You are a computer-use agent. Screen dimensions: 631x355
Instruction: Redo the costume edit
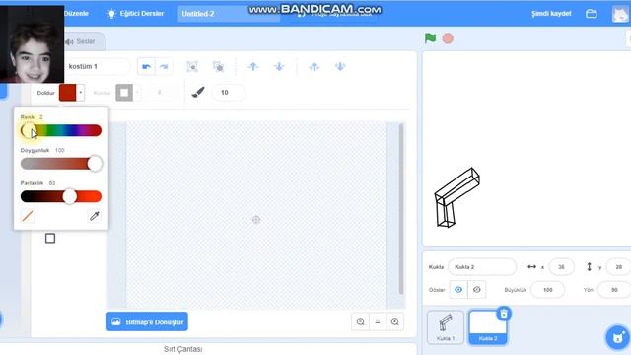164,67
